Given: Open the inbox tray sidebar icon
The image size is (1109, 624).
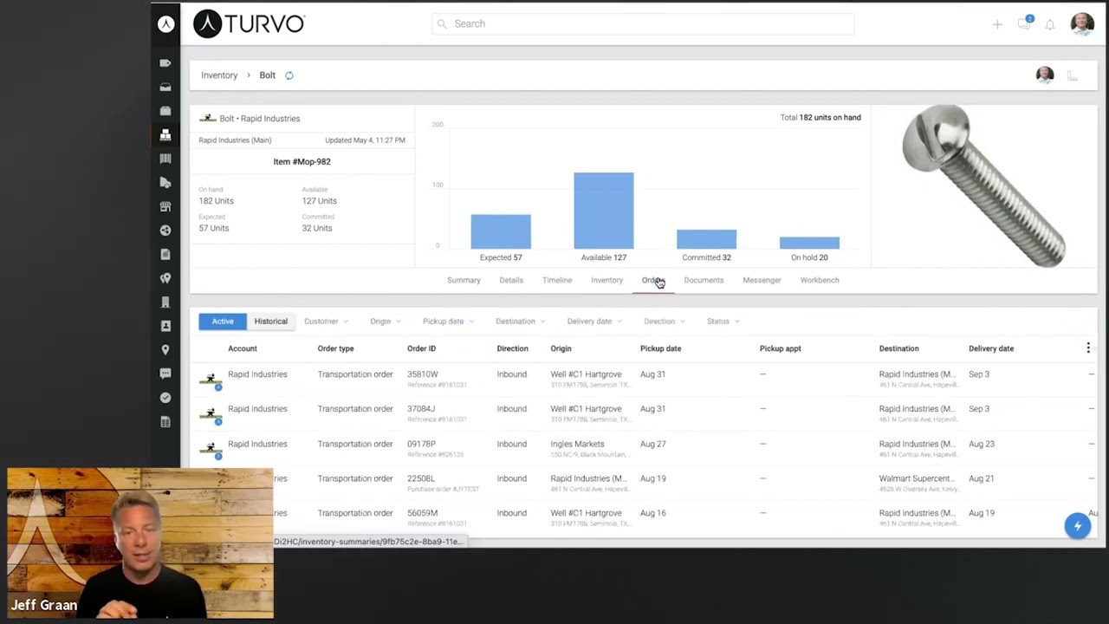Looking at the screenshot, I should (165, 88).
